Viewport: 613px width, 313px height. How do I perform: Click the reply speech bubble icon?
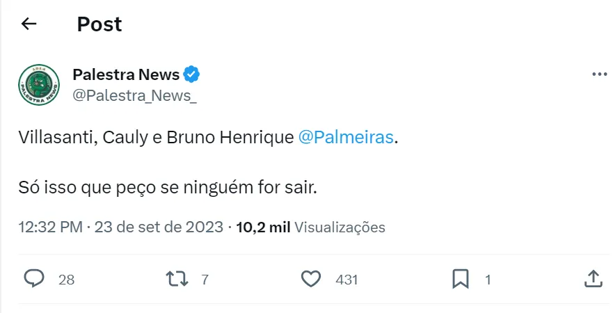click(34, 279)
